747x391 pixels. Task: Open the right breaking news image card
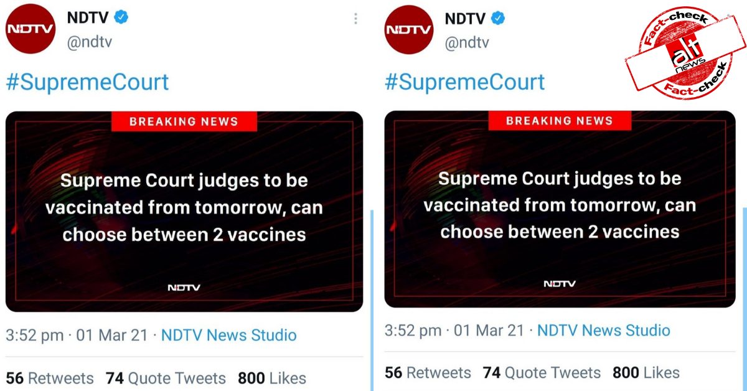(x=560, y=209)
